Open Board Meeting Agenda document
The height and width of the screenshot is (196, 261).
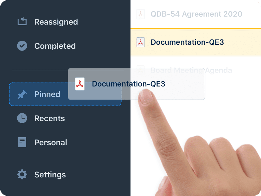click(191, 70)
